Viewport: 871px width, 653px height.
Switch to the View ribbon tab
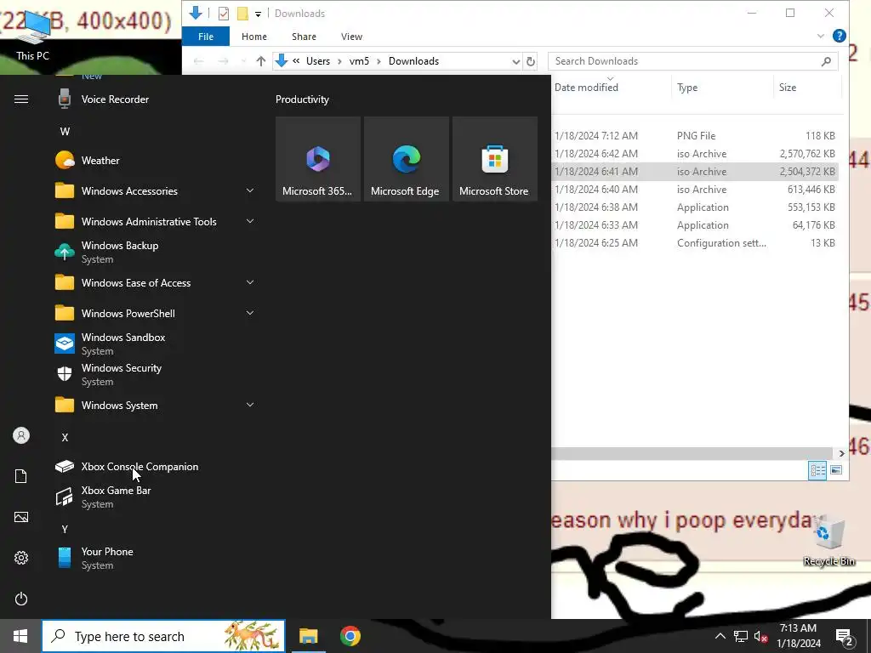(351, 36)
